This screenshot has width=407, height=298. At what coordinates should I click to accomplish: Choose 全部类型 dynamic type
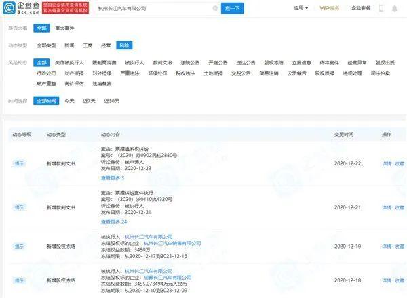(46, 45)
